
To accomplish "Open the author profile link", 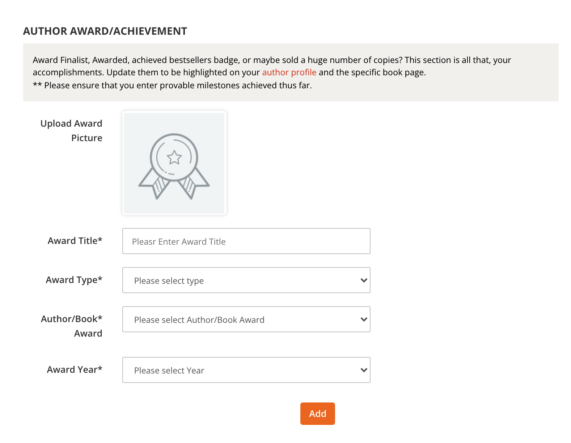I will coord(289,72).
